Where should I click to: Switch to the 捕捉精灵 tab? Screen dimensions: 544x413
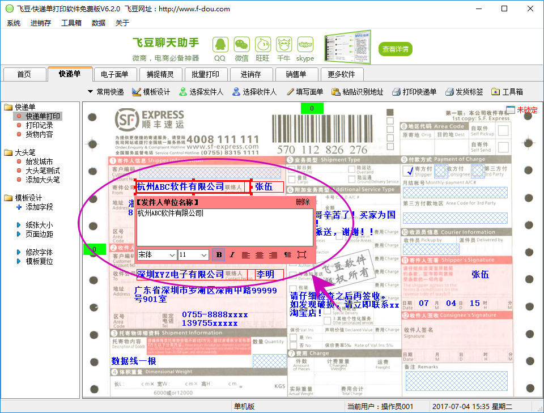pos(160,74)
